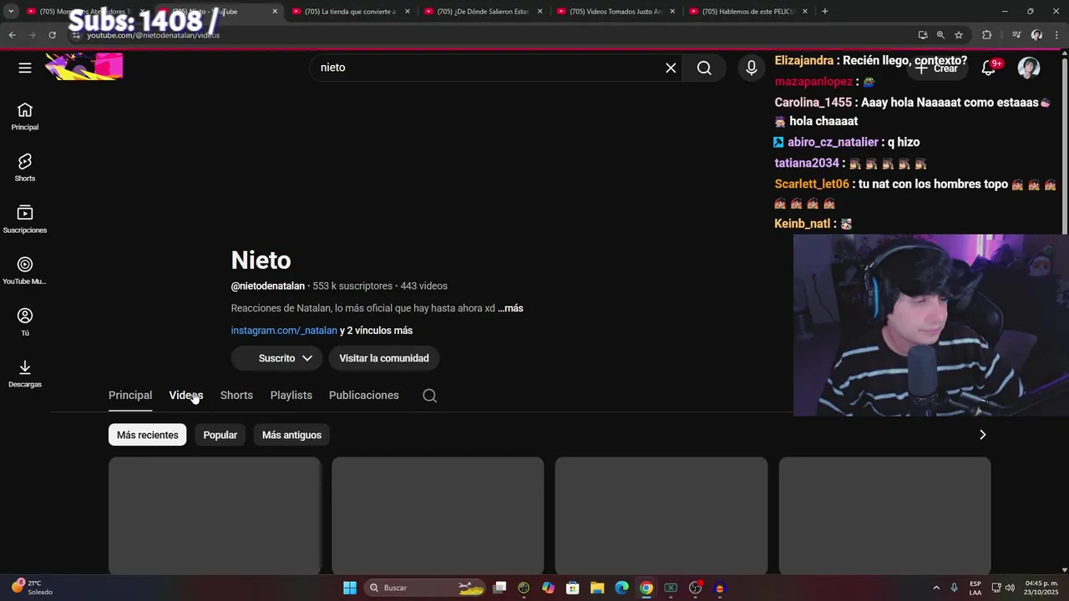Switch to the Shorts channel tab
This screenshot has width=1069, height=601.
236,396
